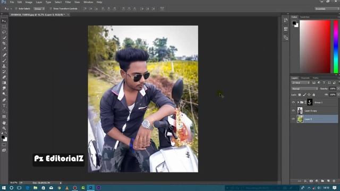Open the Image menu
340x191 pixels.
pyautogui.click(x=29, y=2)
